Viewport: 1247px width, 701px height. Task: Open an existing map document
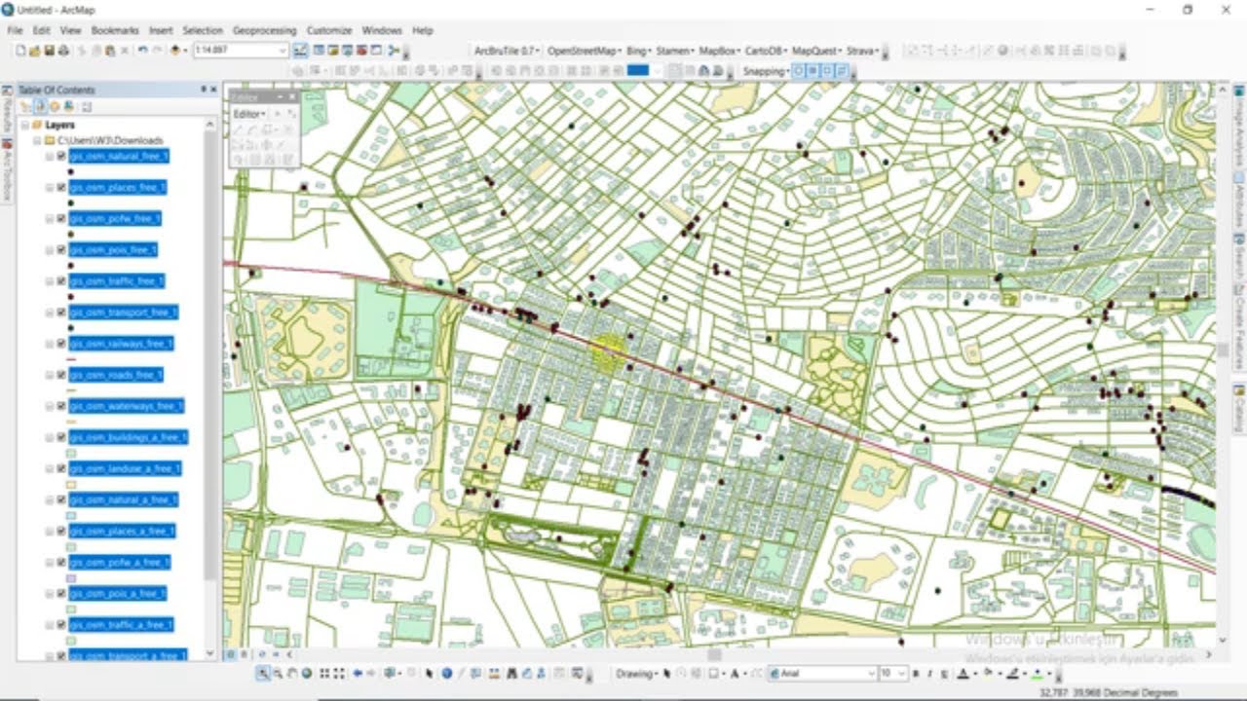click(x=35, y=51)
